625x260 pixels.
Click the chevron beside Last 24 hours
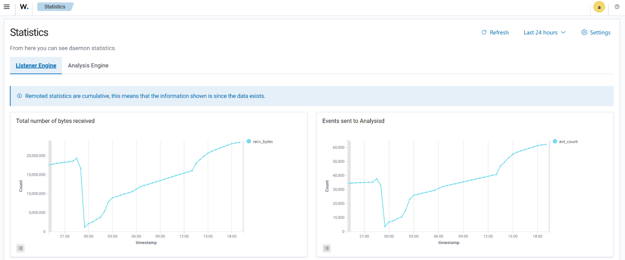563,32
